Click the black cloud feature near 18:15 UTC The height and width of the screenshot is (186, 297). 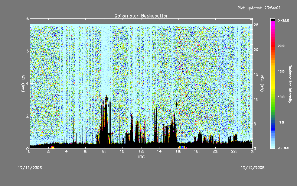(200, 137)
